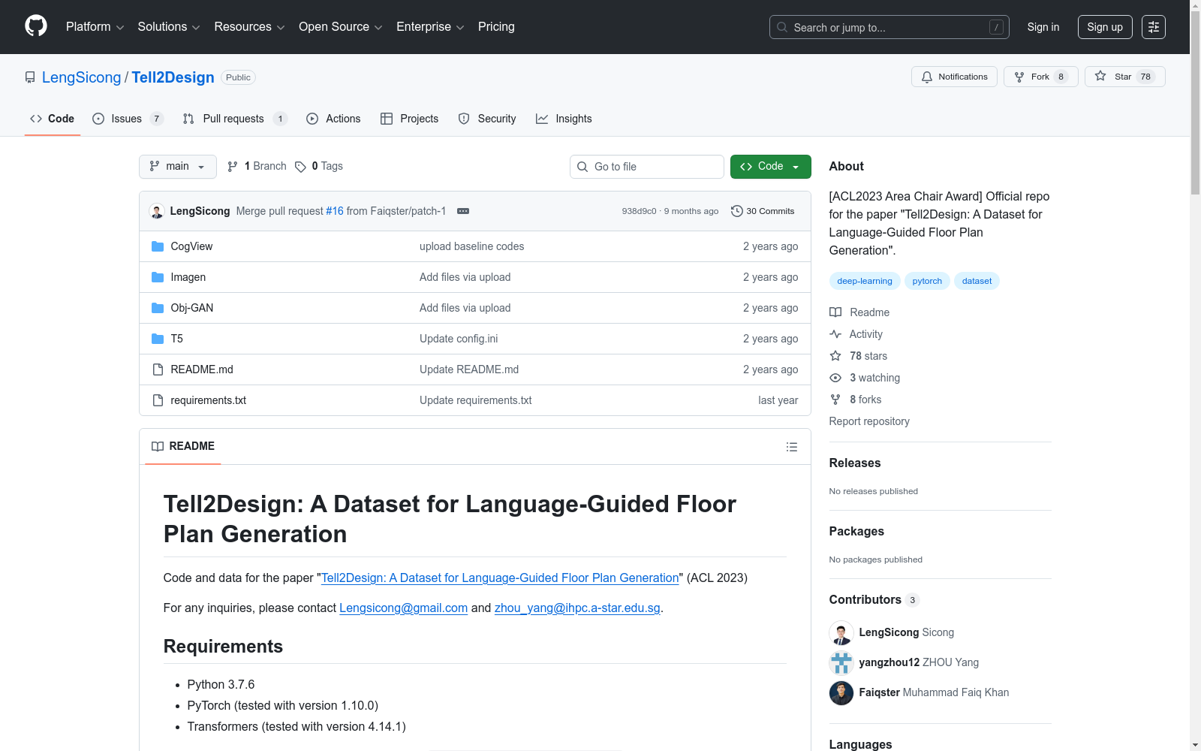The width and height of the screenshot is (1201, 751).
Task: Expand the Platform menu
Action: tap(95, 27)
